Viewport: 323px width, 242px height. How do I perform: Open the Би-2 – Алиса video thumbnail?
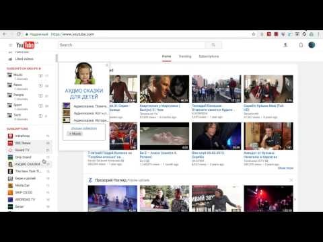point(164,136)
